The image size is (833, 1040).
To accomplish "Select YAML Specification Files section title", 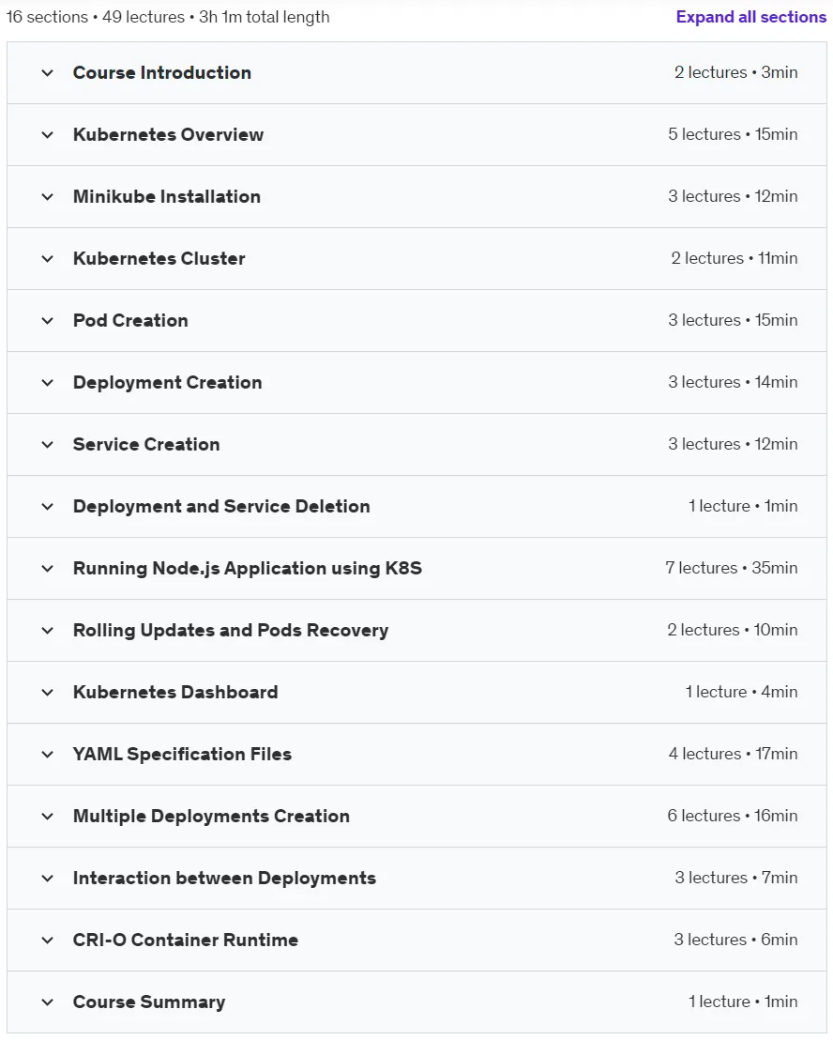I will 182,754.
